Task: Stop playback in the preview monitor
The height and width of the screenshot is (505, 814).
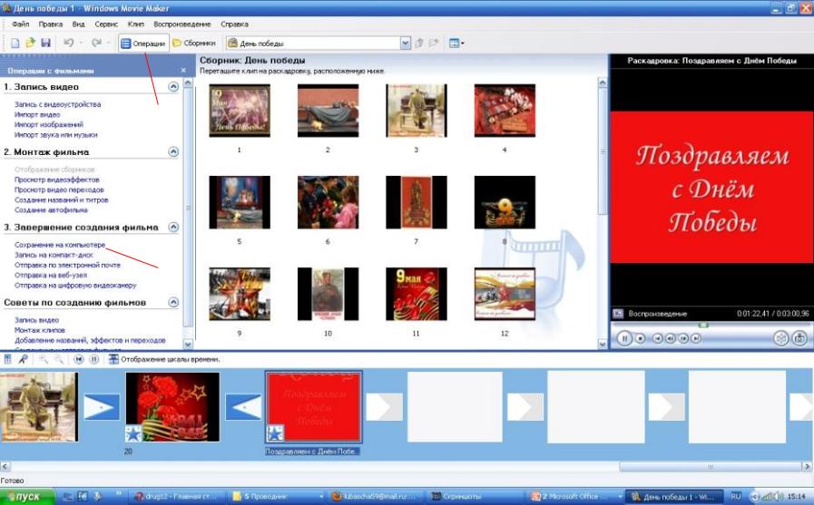Action: (641, 338)
